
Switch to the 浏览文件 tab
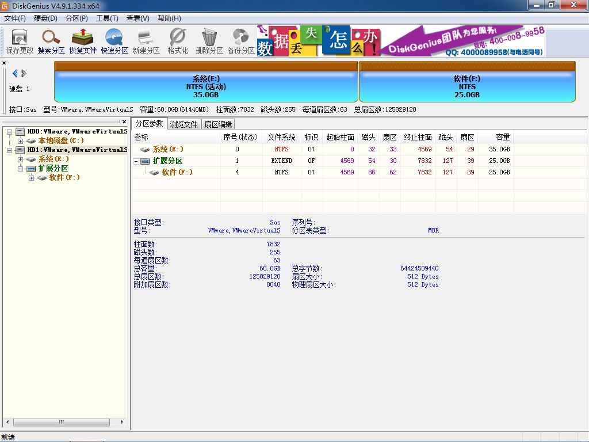tap(183, 124)
